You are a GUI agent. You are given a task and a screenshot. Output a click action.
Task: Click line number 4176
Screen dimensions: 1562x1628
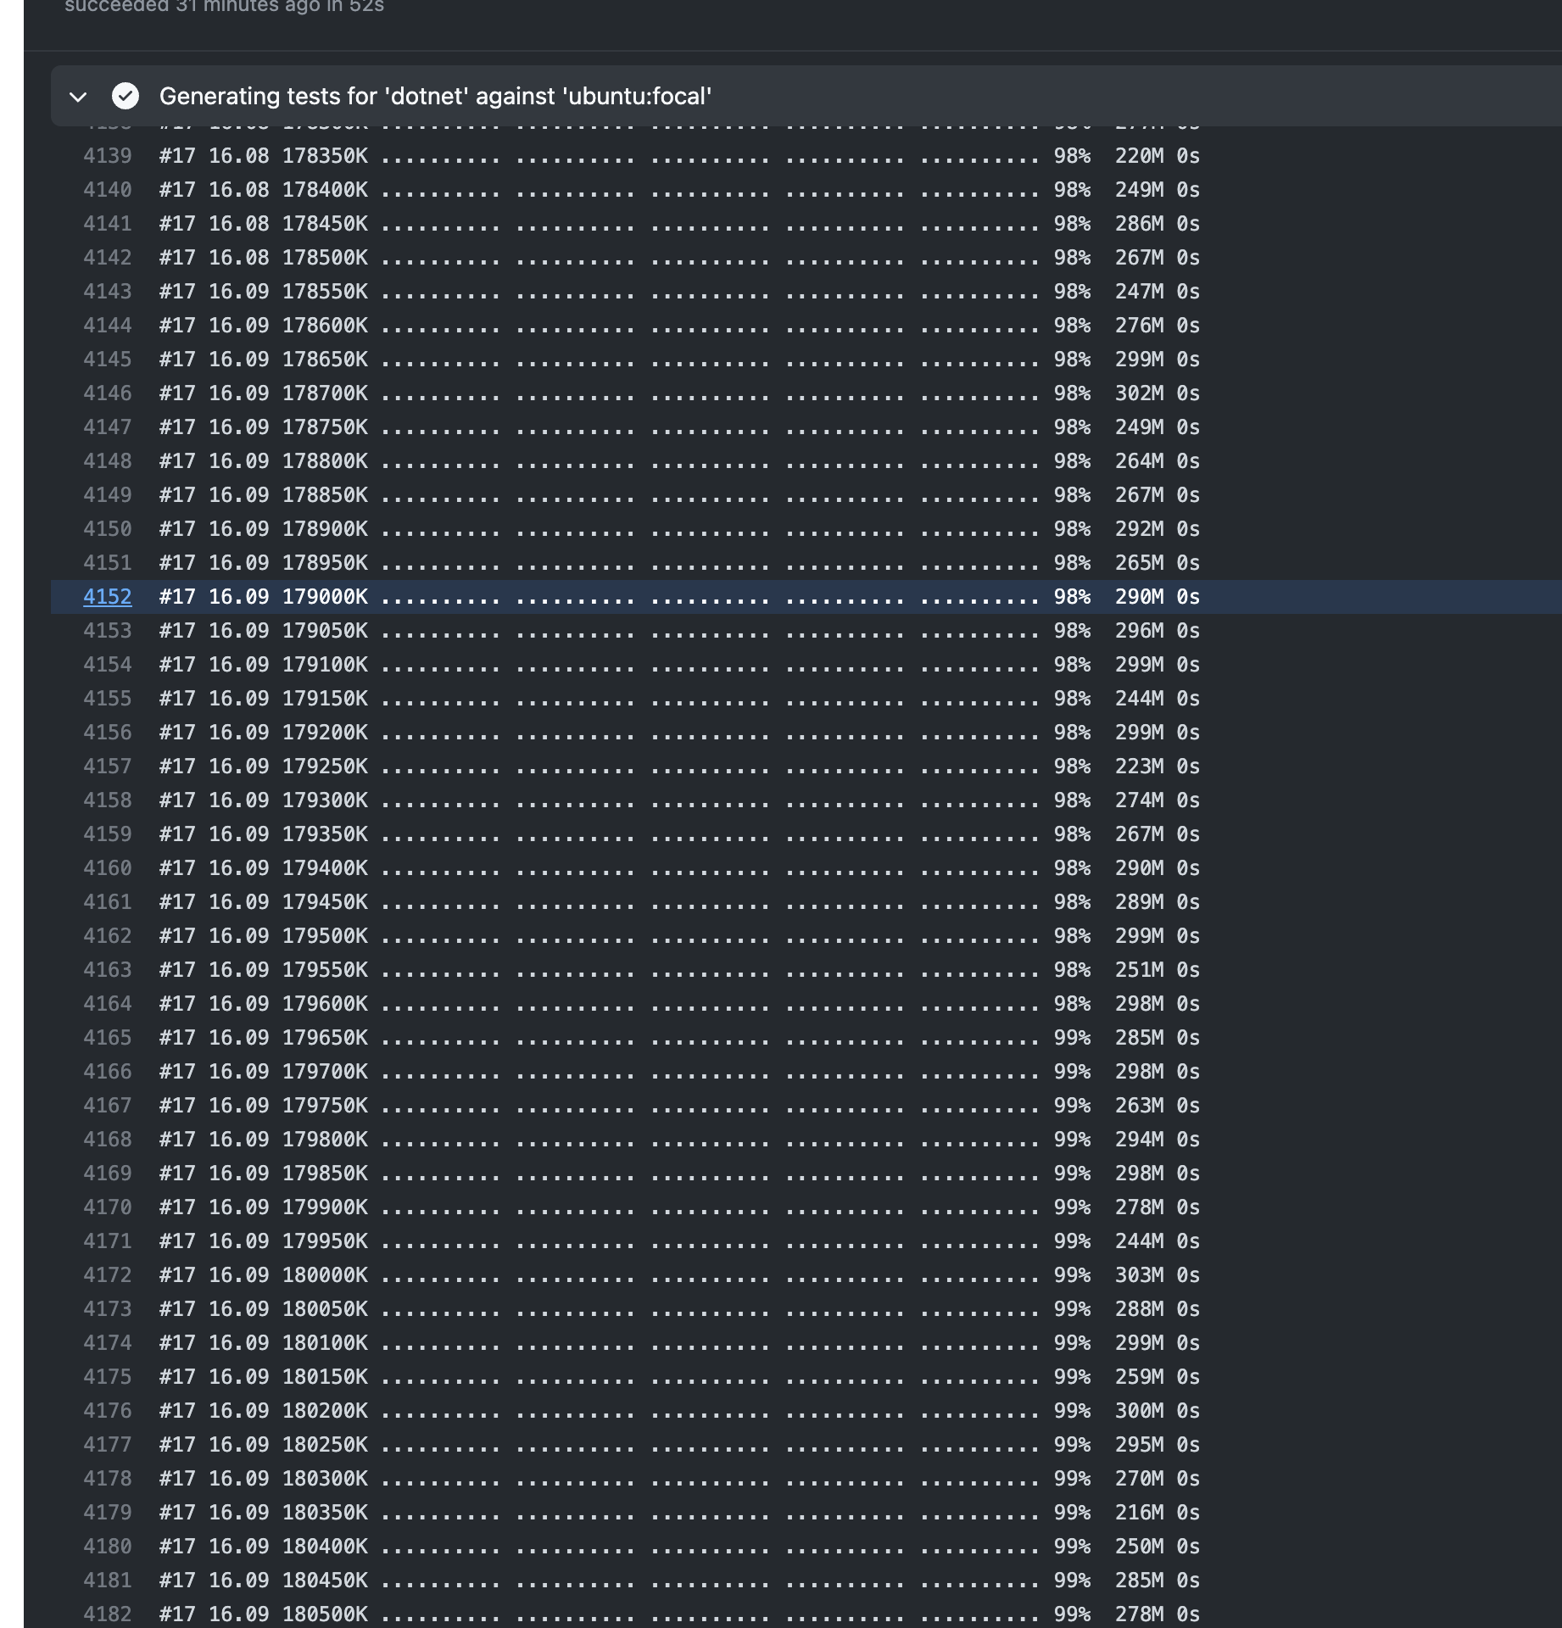[x=108, y=1411]
